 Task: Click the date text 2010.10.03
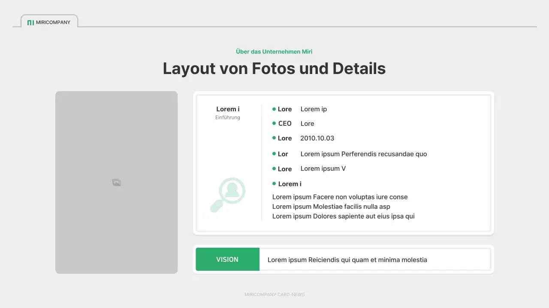coord(317,138)
